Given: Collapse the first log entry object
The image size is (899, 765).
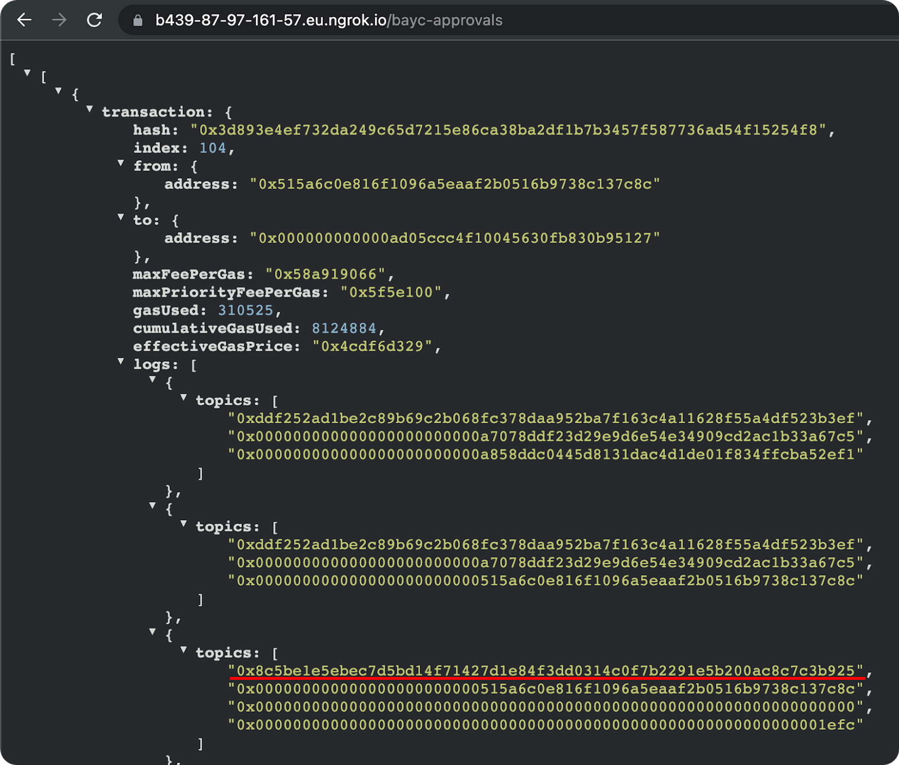Looking at the screenshot, I should coord(152,380).
